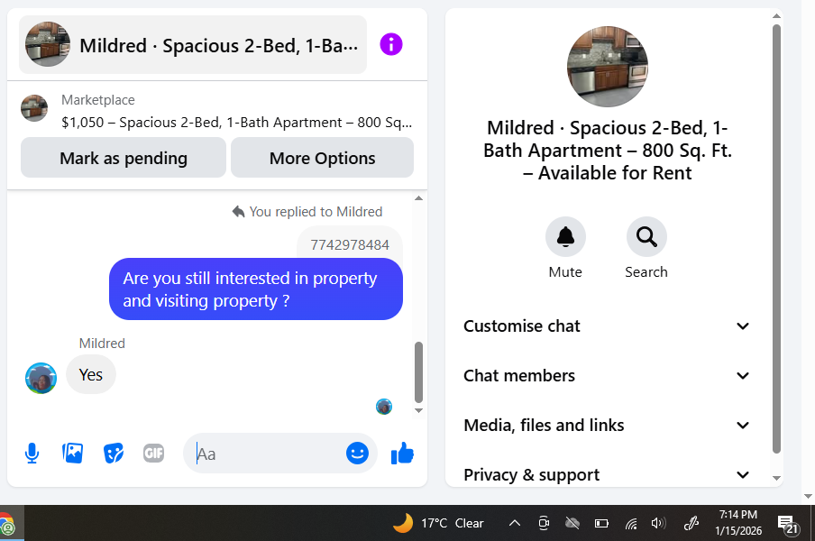Expand the Privacy & support section
This screenshot has height=541, width=815.
coord(607,474)
